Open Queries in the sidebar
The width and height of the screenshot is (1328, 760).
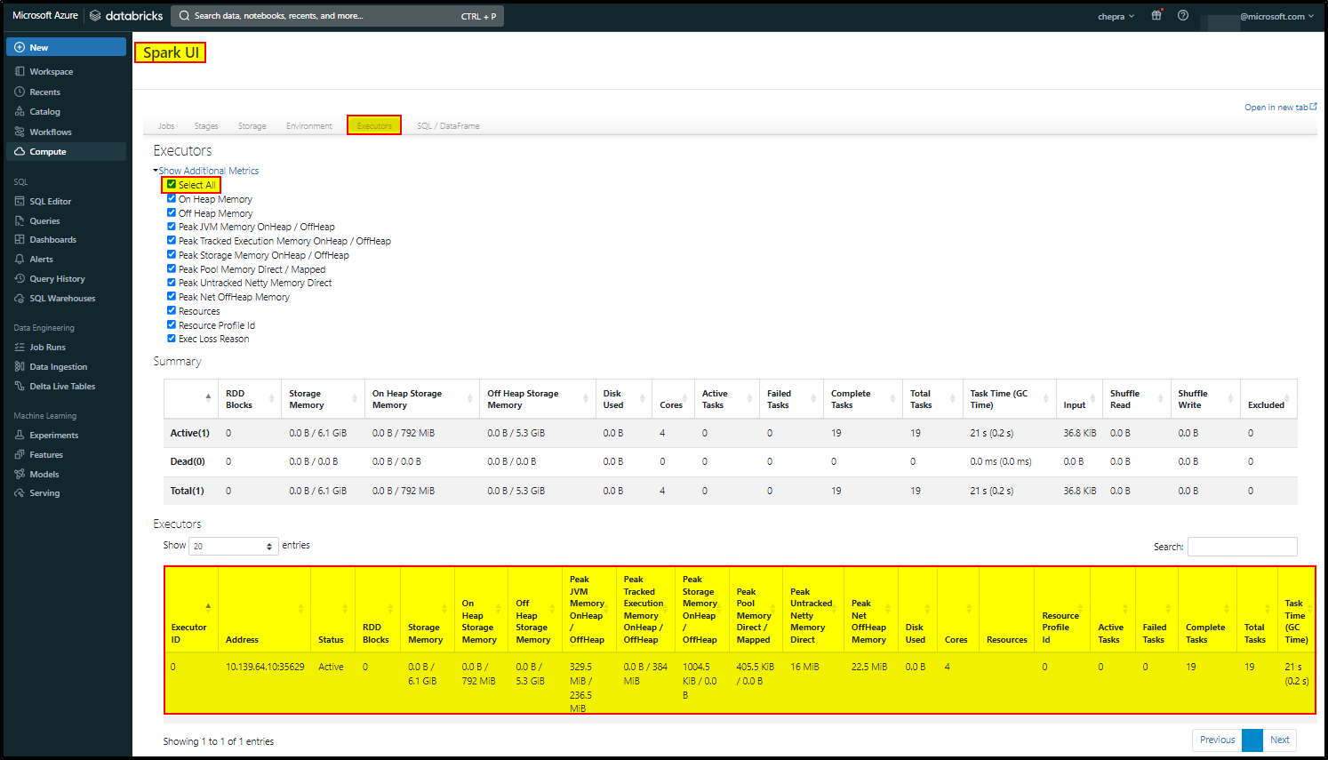point(66,221)
